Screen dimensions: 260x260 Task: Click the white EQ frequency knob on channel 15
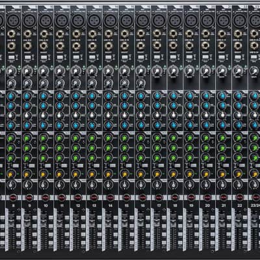click(x=124, y=115)
